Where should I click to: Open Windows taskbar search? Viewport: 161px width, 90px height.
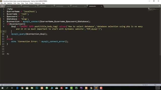tap(7, 88)
